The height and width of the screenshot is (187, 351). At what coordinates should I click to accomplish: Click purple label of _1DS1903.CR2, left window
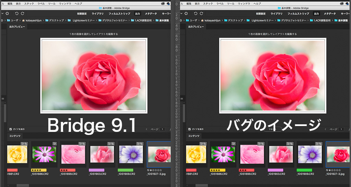click(96, 170)
